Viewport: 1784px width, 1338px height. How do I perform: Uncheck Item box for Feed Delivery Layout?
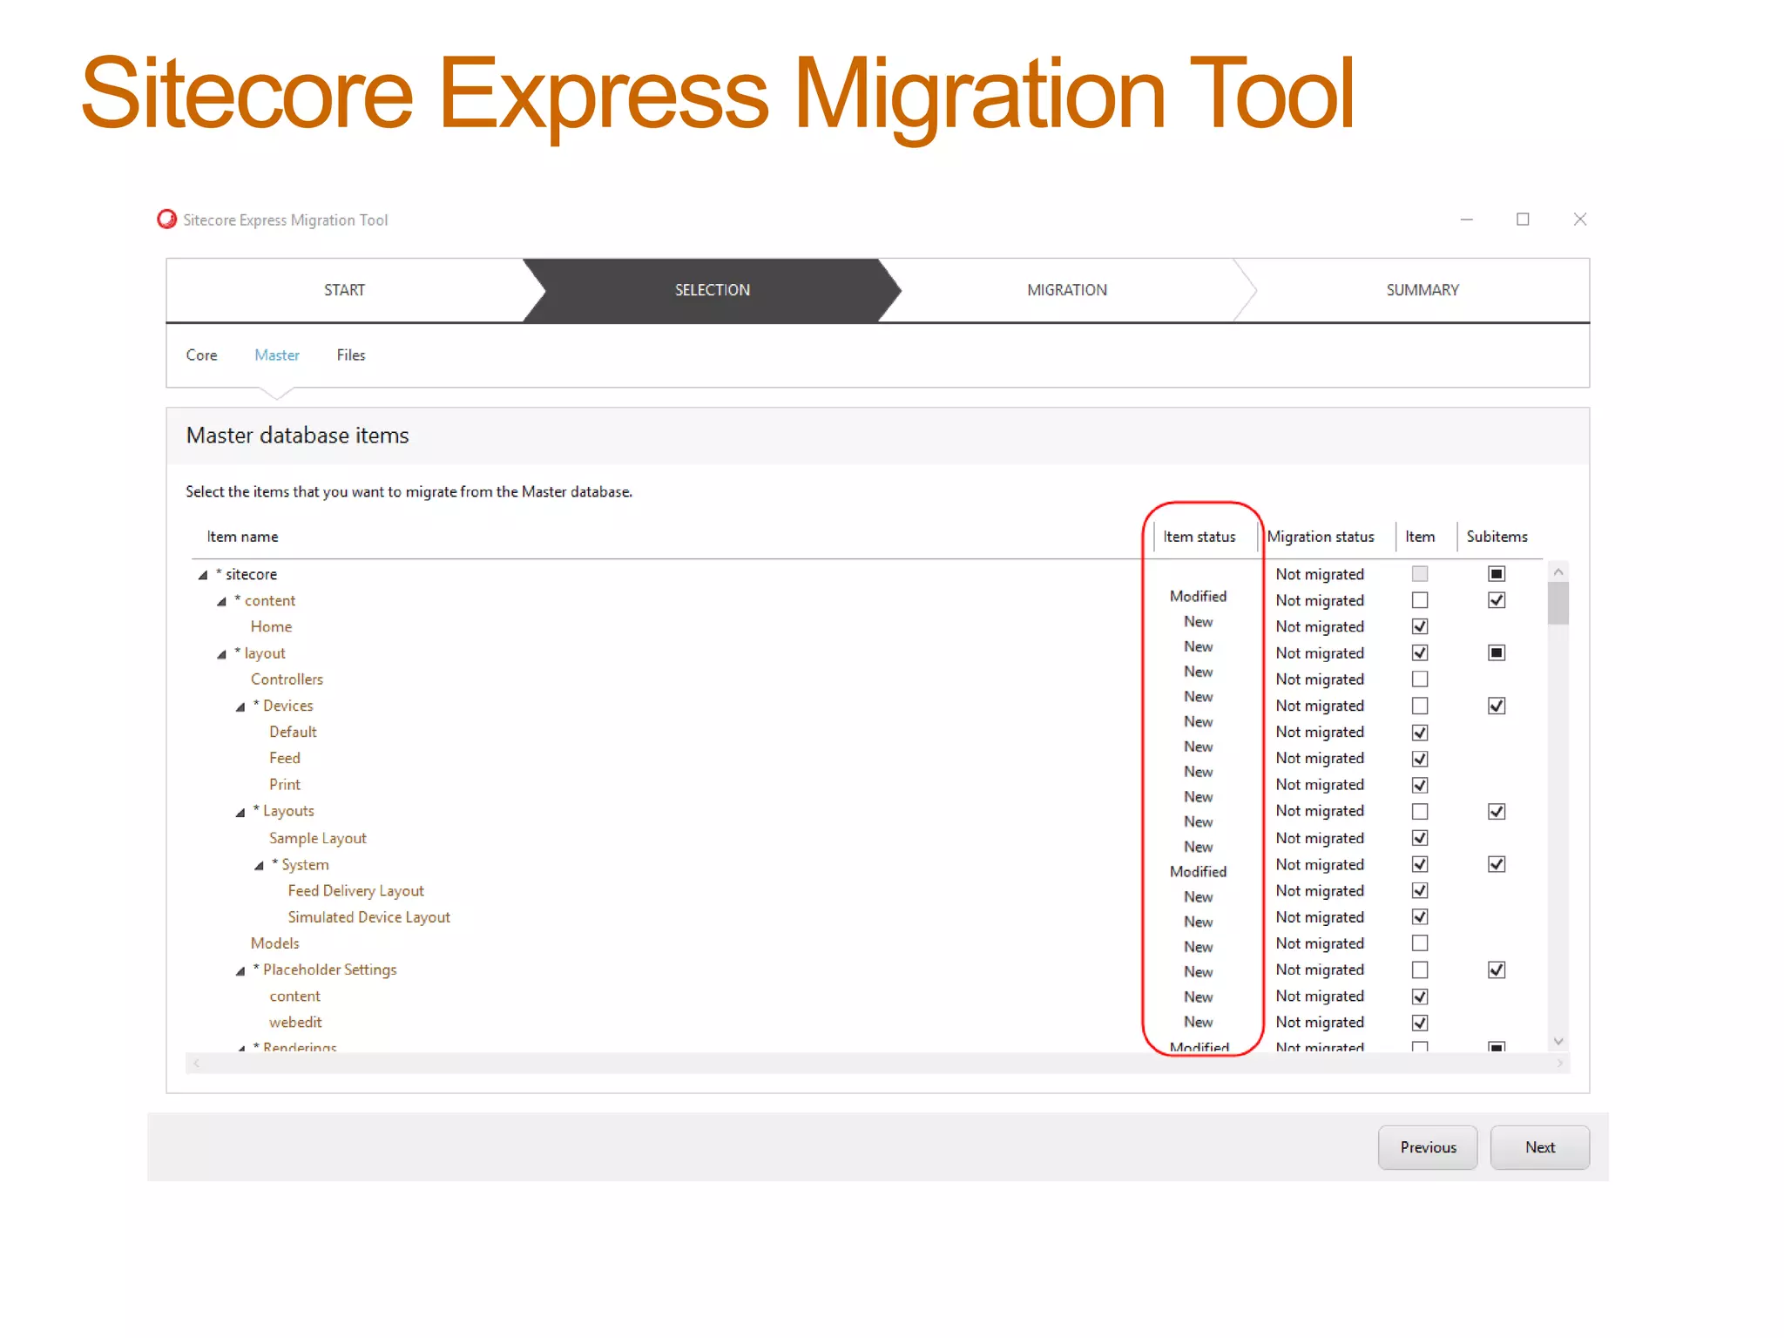pos(1420,890)
